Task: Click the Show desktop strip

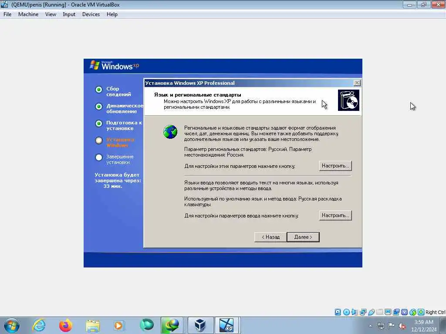Action: [443, 325]
